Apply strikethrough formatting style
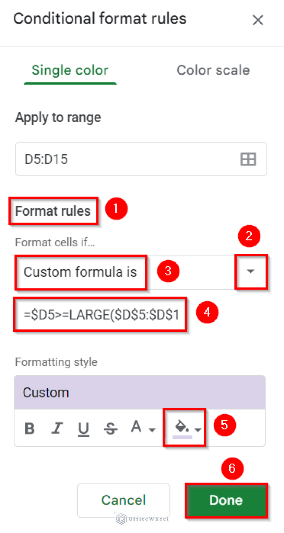 111,427
